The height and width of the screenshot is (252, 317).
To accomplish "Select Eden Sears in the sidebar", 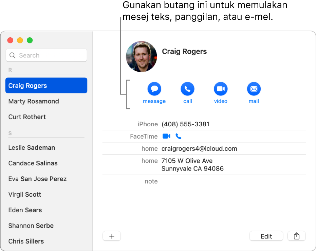I will (x=46, y=210).
